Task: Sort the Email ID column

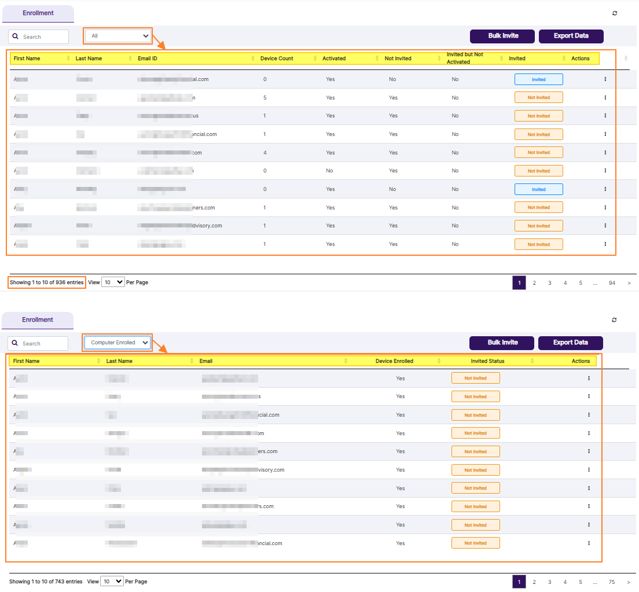Action: click(x=252, y=58)
